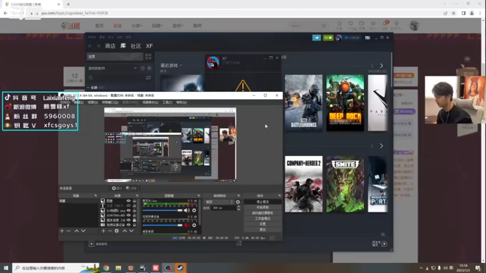Viewport: 486px width, 273px height.
Task: Toggle visibility of 视频采集设备 source
Action: pos(128,224)
